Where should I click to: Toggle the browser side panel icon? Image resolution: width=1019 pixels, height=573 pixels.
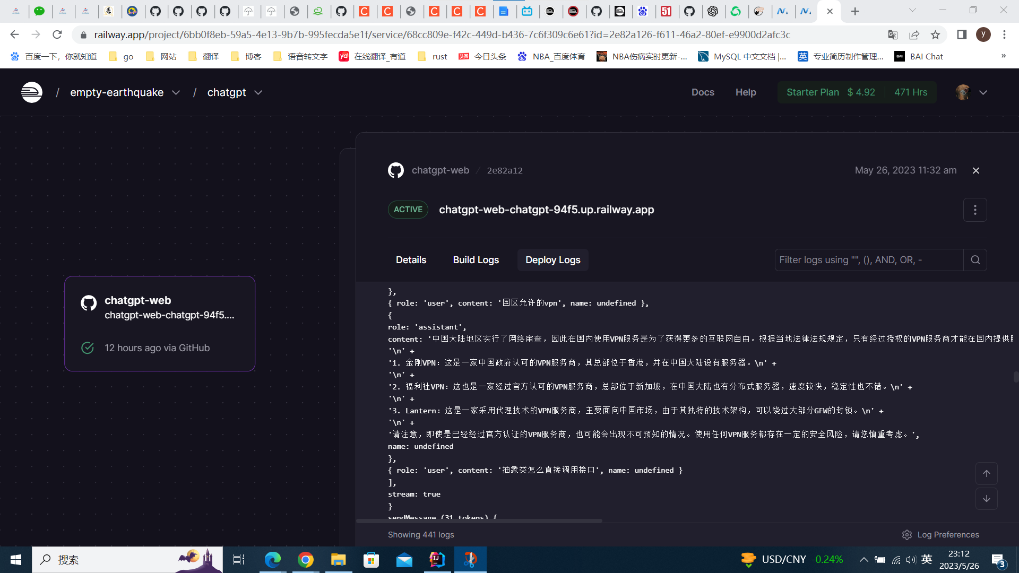(962, 34)
